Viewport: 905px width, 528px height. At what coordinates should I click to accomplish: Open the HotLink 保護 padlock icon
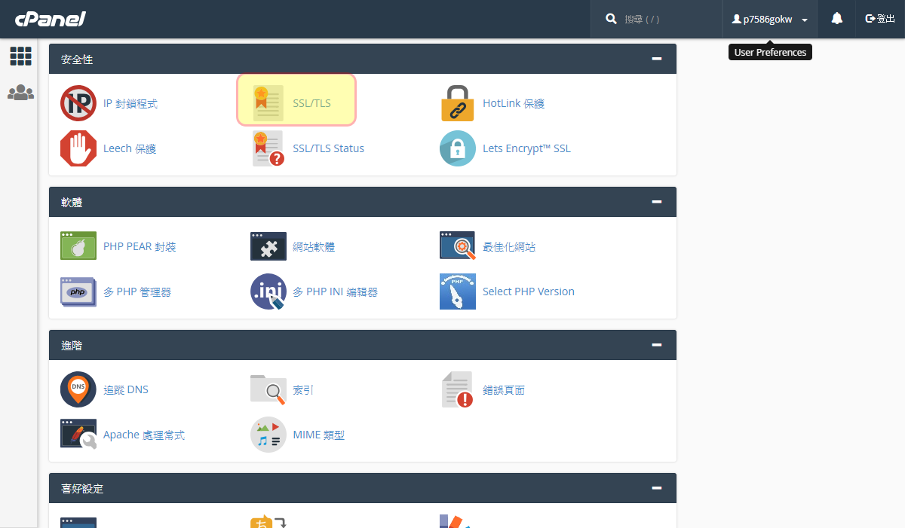(x=458, y=103)
